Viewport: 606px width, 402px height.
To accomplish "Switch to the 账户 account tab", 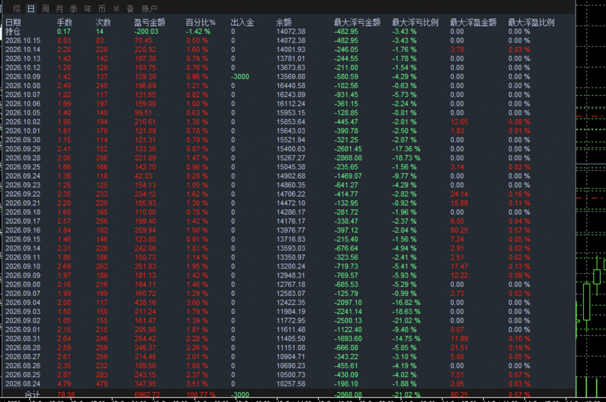I will (149, 9).
